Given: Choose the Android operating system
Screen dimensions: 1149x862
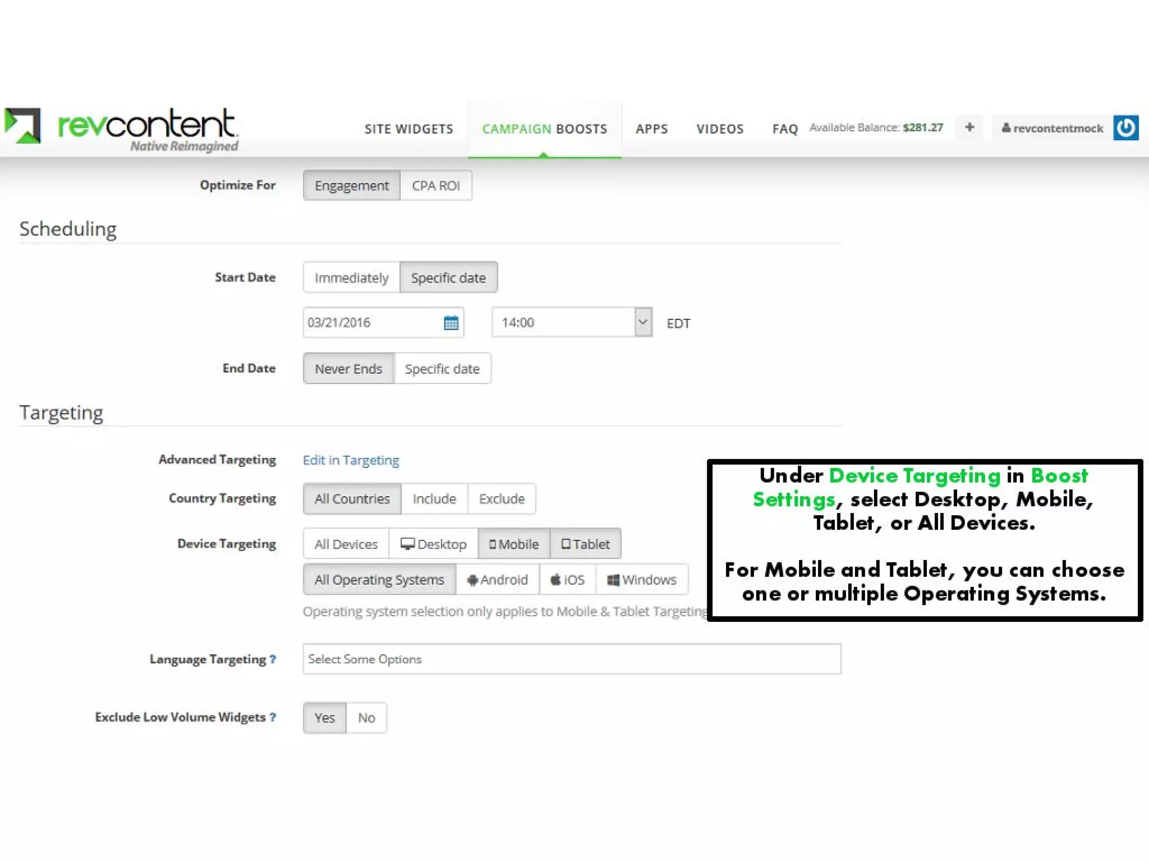Looking at the screenshot, I should [x=497, y=580].
